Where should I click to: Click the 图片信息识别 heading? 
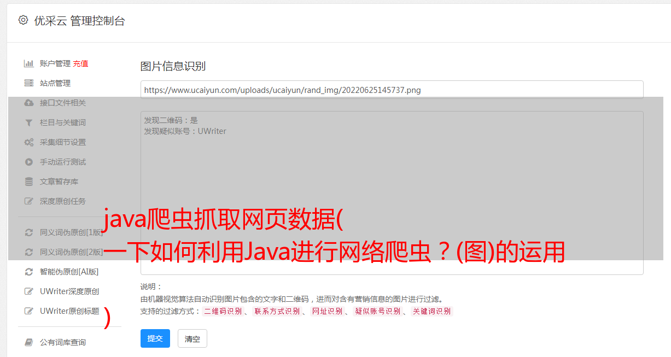[173, 66]
